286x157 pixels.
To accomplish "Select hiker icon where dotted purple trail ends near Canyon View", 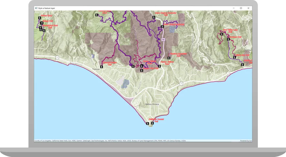I will tap(133, 67).
